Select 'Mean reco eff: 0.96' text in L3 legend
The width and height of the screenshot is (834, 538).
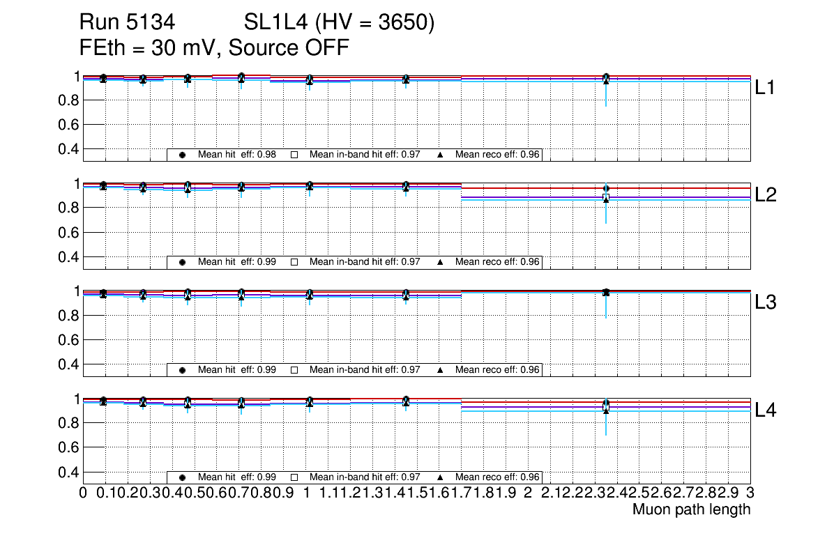(497, 370)
